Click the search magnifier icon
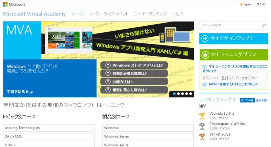This screenshot has height=147, width=271. 264,26
